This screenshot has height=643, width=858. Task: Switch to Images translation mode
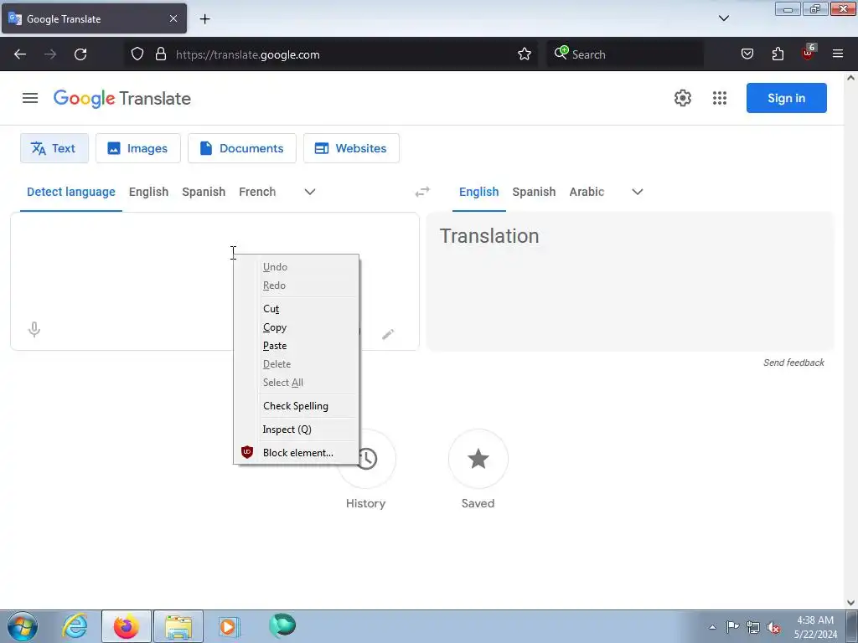138,148
